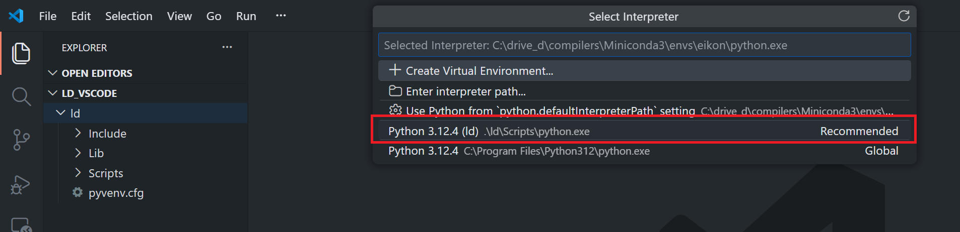
Task: Click the pyvenv.cfg gear icon
Action: [x=77, y=192]
